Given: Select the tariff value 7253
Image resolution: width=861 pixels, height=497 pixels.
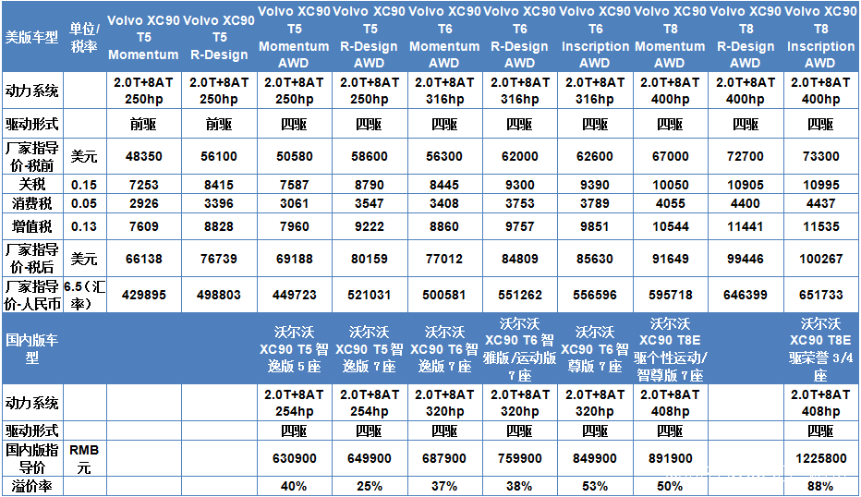Looking at the screenshot, I should click(x=143, y=185).
